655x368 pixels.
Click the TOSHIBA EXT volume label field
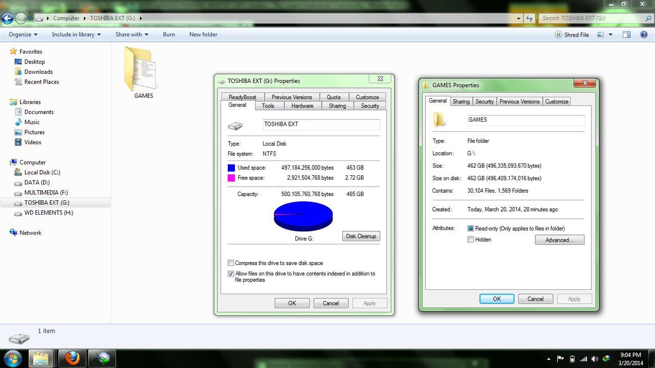[x=321, y=125]
